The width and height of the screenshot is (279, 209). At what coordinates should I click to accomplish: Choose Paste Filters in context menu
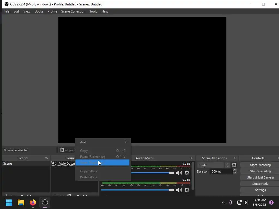(x=103, y=177)
